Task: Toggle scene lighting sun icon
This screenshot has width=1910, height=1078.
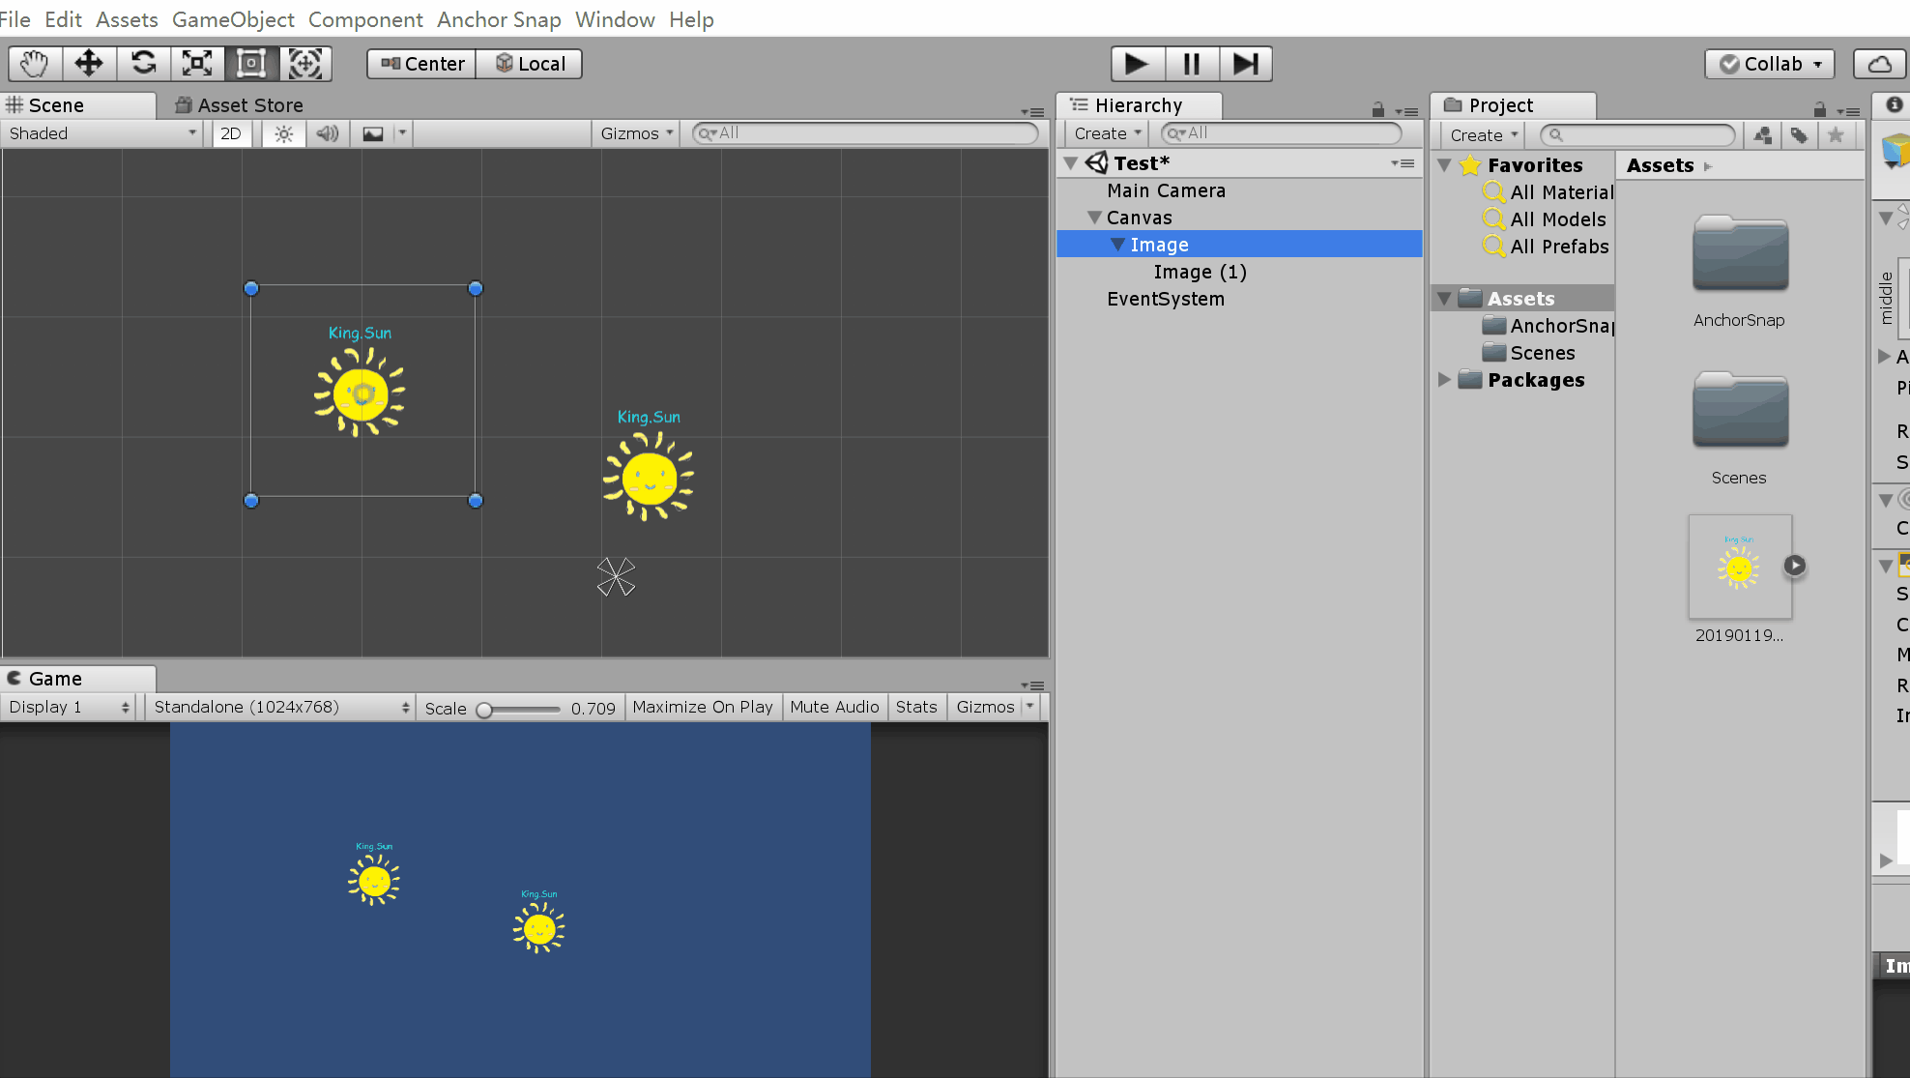Action: [x=283, y=133]
